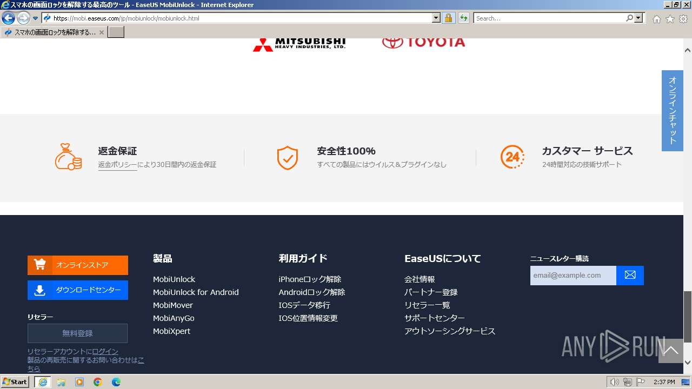Image resolution: width=692 pixels, height=389 pixels.
Task: Open the MobiUnlock for Android link
Action: (x=196, y=292)
